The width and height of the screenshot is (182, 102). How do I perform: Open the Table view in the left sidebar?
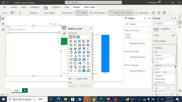coord(3,24)
